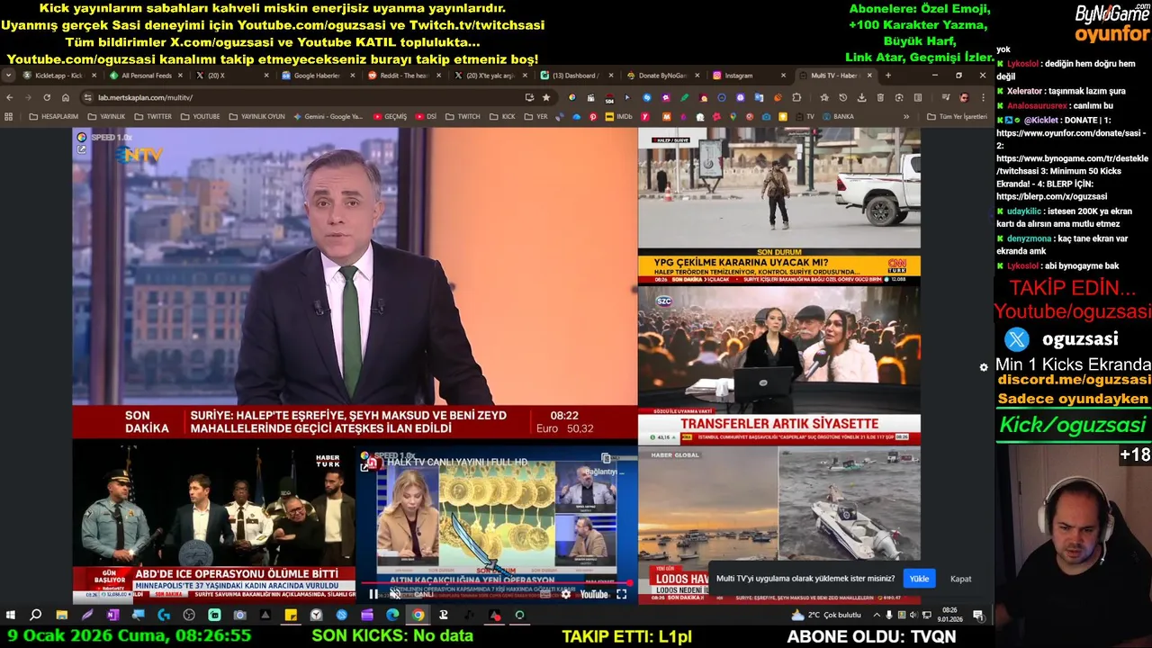Open the YouTube logo link in Halk TV player

coord(594,594)
